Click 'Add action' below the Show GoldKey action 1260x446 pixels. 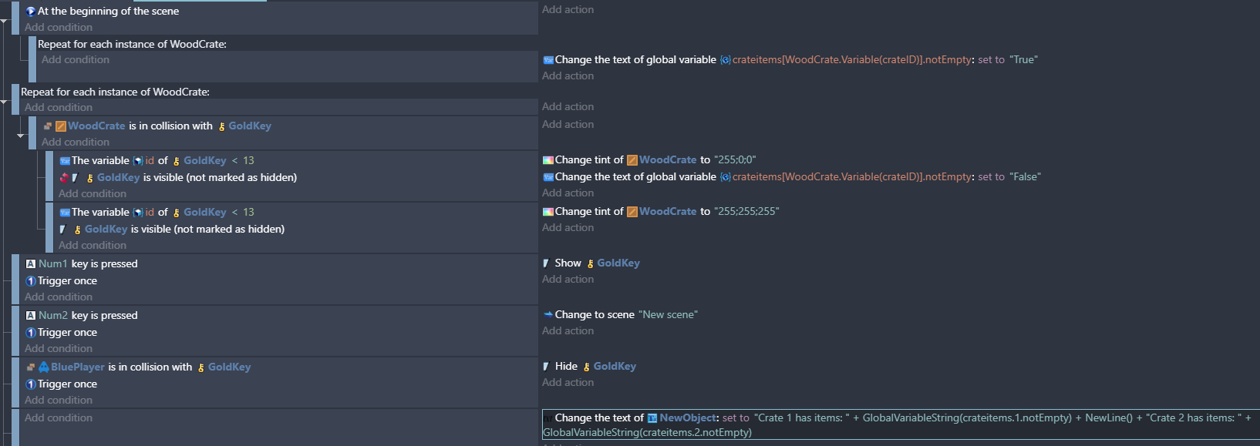tap(568, 280)
